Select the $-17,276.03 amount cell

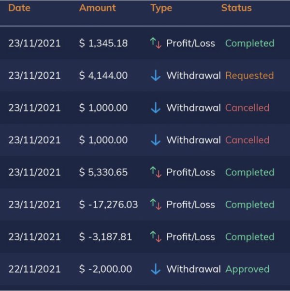pos(109,205)
